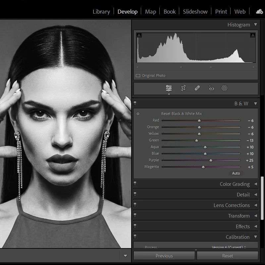Expand the Color Grading panel
The image size is (265, 265).
[x=255, y=184]
